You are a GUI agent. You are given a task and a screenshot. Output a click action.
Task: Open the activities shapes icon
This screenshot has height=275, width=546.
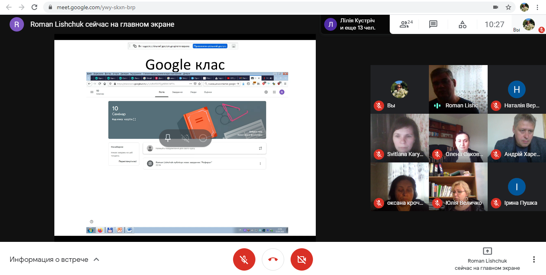(462, 24)
